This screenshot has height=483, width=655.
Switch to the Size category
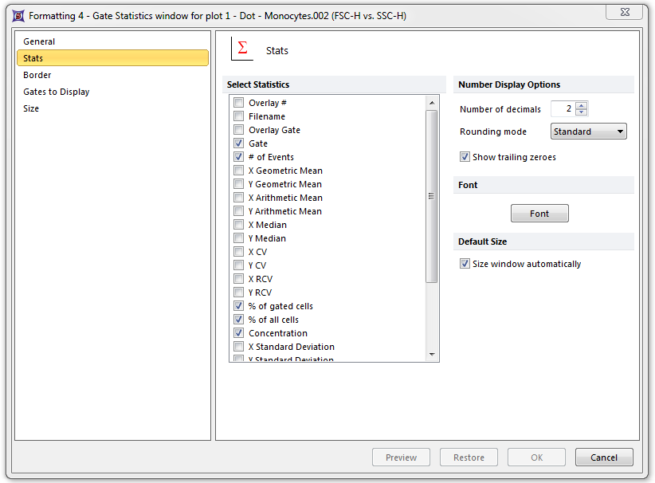pos(31,108)
